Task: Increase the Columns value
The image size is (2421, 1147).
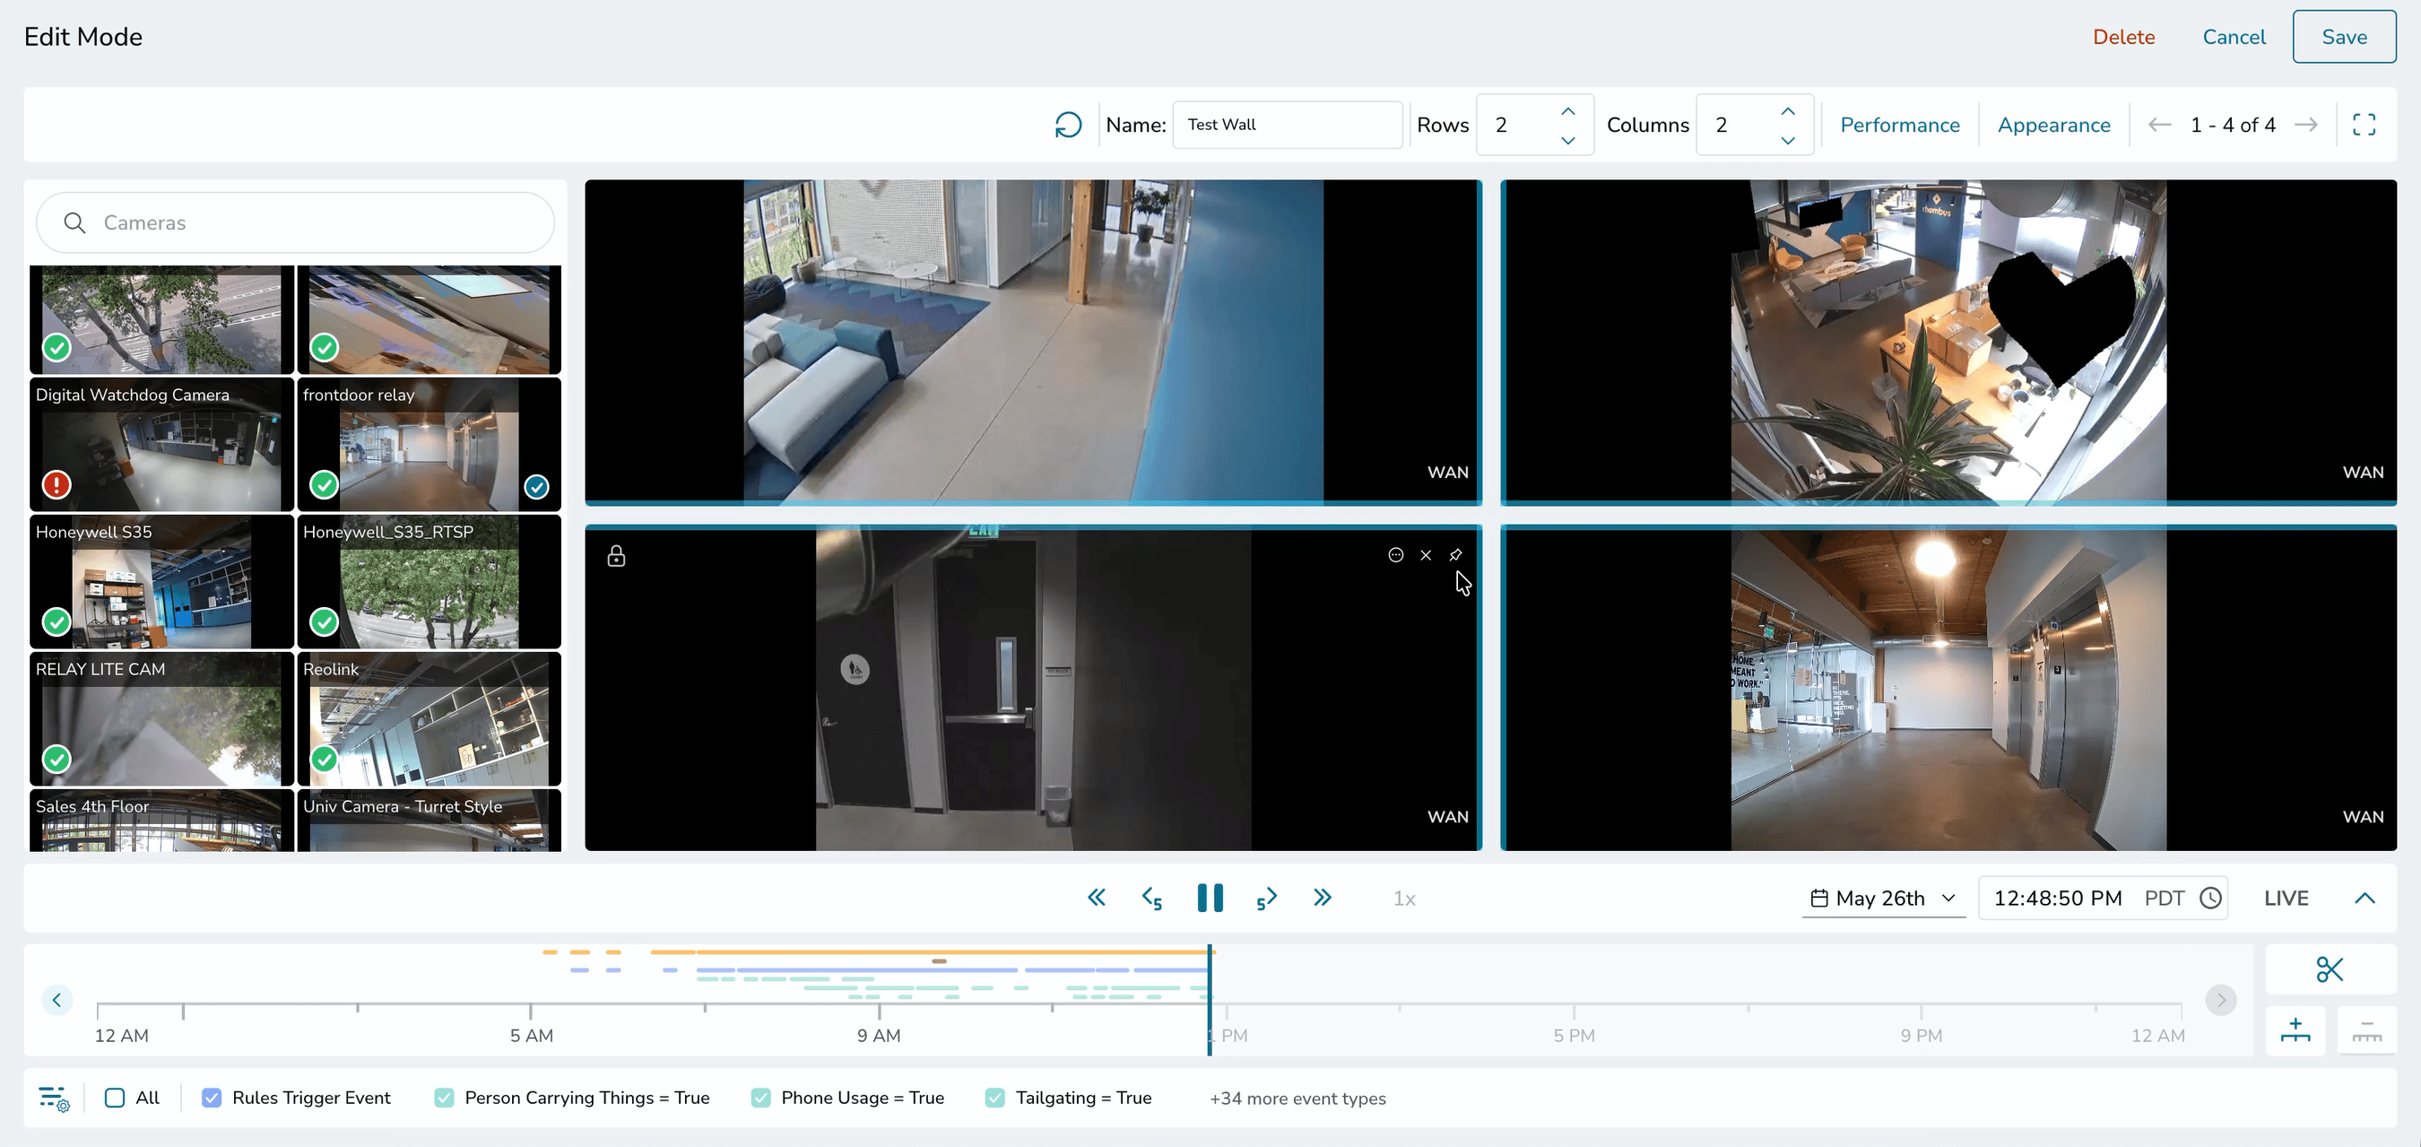Action: click(x=1788, y=111)
